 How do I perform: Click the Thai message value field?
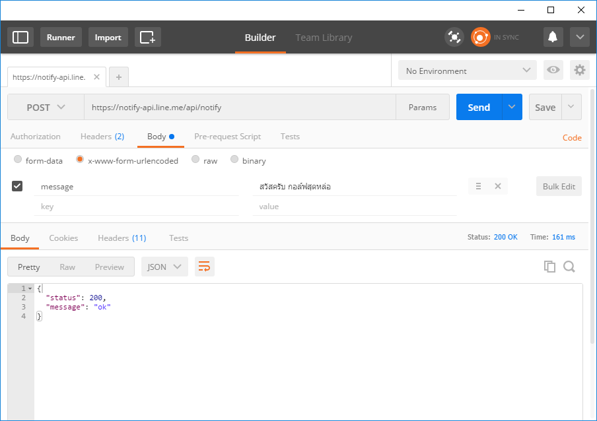tap(355, 186)
